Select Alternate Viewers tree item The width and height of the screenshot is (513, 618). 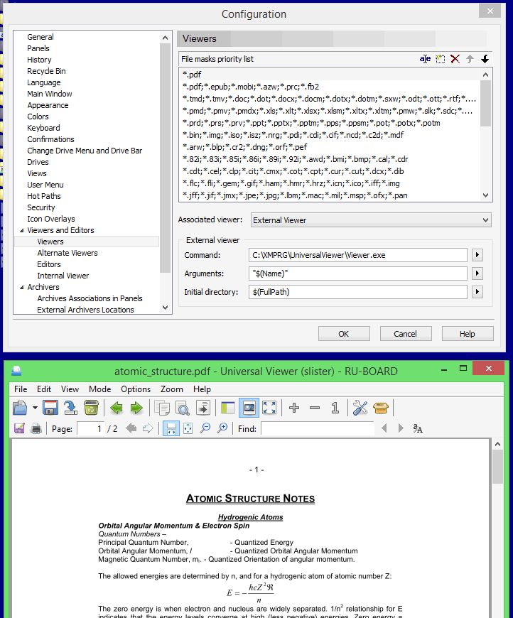point(67,253)
